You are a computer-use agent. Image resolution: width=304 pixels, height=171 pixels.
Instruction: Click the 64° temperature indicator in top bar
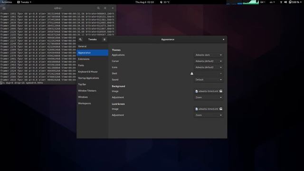coord(263,2)
